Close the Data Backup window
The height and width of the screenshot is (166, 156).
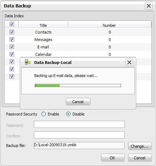pos(149,6)
